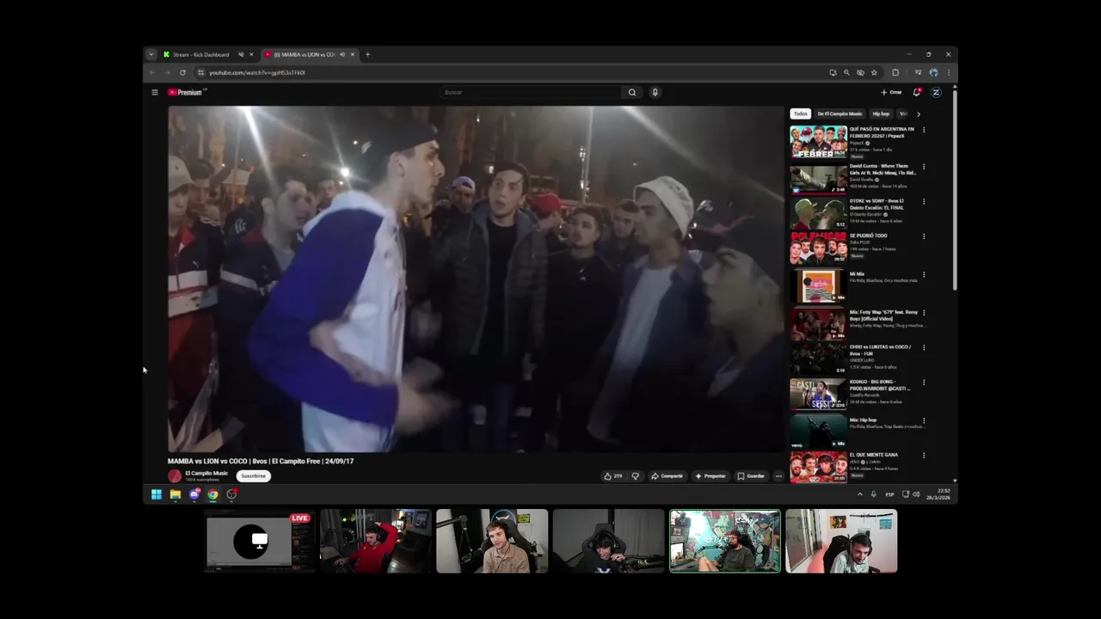1101x619 pixels.
Task: Bookmark this page with the star icon
Action: click(874, 72)
